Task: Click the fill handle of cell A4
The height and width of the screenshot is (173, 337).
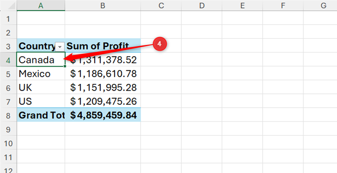Action: coord(65,67)
